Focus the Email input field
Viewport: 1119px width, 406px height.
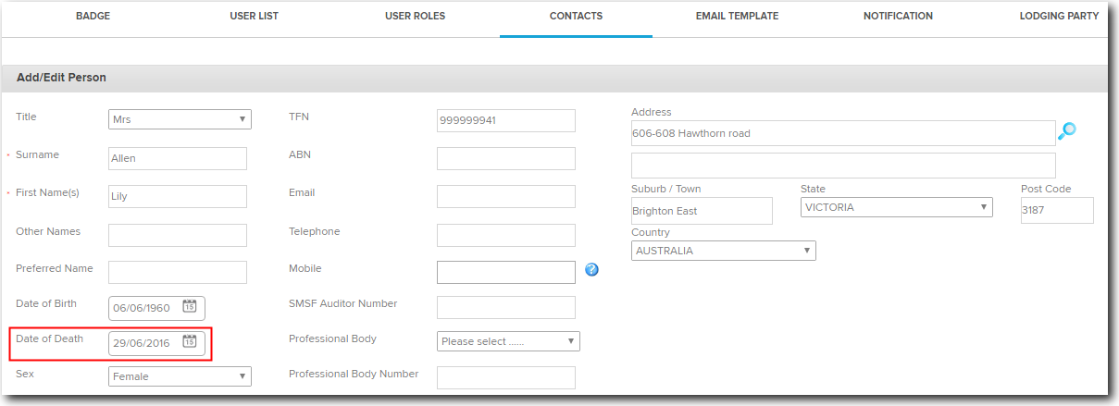pos(505,196)
